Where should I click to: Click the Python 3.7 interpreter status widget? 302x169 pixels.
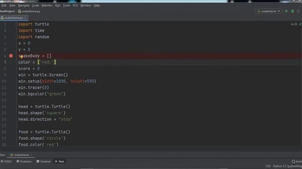pyautogui.click(x=287, y=166)
